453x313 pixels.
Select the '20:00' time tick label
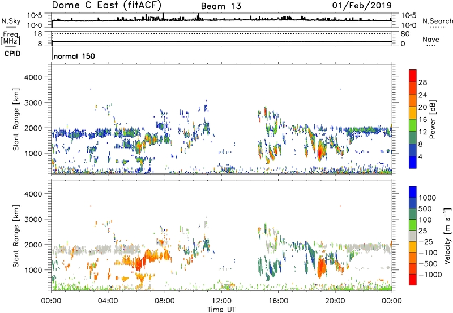click(335, 301)
